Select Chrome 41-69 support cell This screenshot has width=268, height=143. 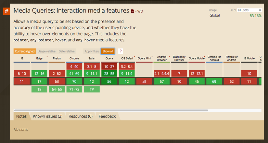pyautogui.click(x=74, y=74)
